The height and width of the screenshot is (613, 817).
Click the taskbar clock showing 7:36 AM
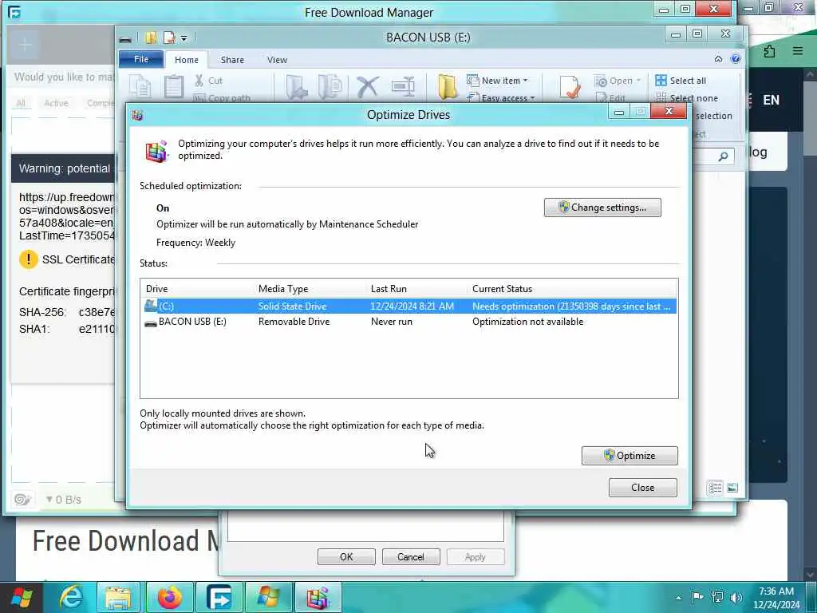(776, 598)
